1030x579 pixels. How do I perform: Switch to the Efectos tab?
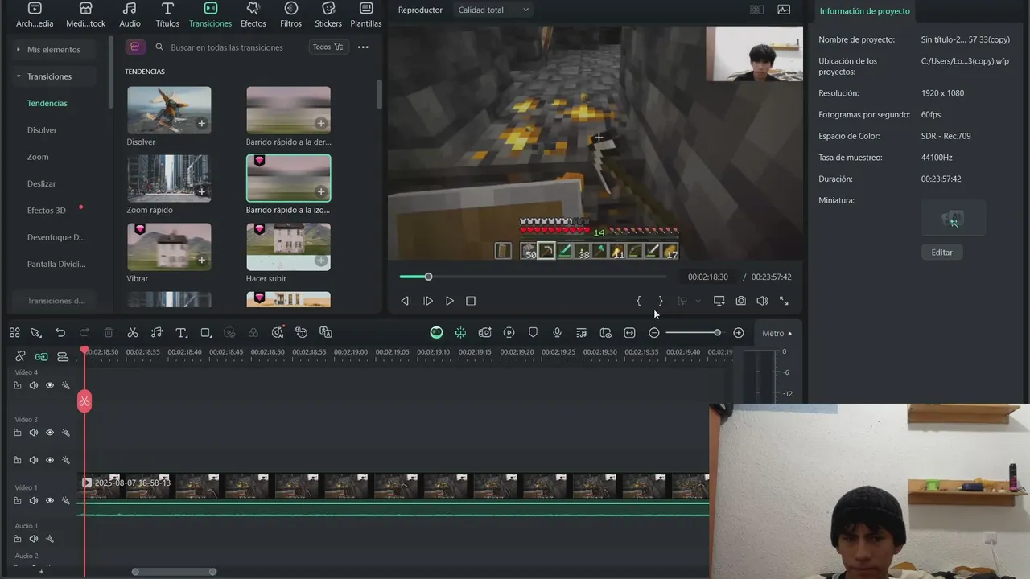[253, 14]
